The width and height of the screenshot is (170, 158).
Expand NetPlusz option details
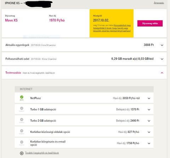149,98
